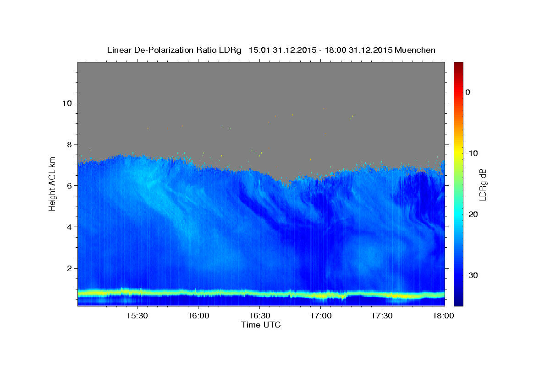Click the 17:00 time tick label
This screenshot has height=367, width=550.
(321, 316)
